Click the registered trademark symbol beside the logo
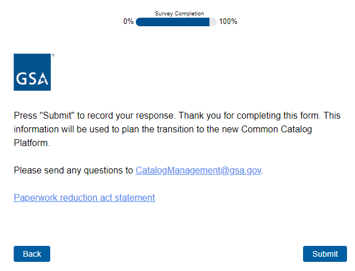The width and height of the screenshot is (355, 271). click(x=53, y=55)
